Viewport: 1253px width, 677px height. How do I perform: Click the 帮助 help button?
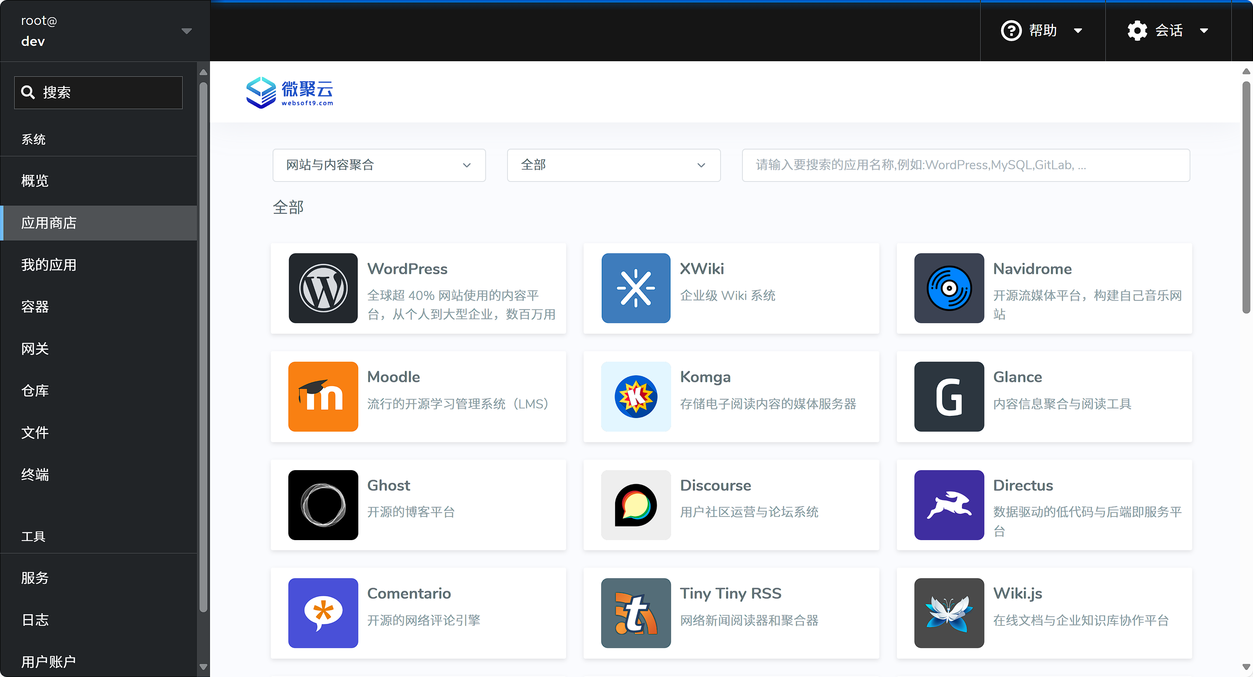1041,30
